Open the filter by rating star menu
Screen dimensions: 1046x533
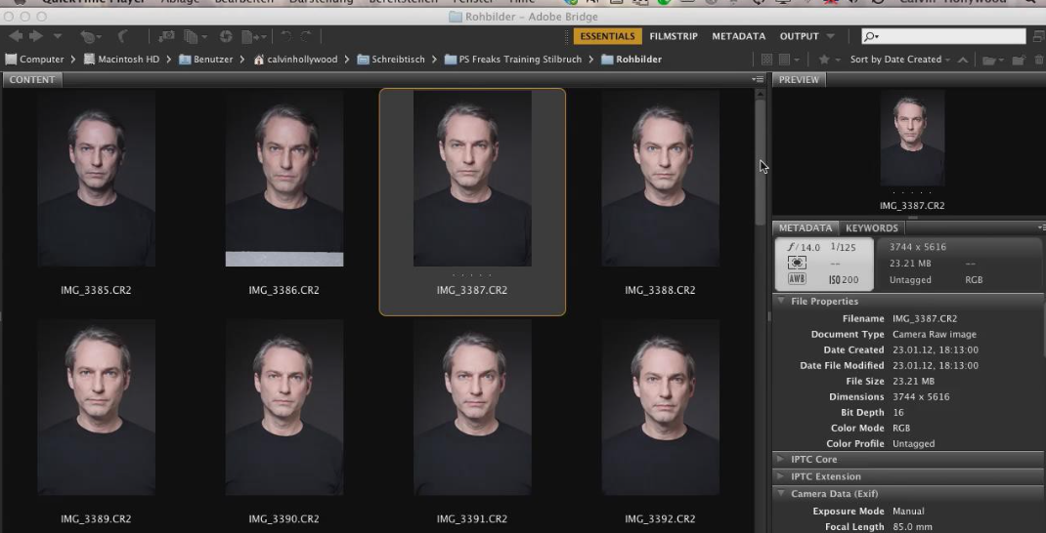829,60
